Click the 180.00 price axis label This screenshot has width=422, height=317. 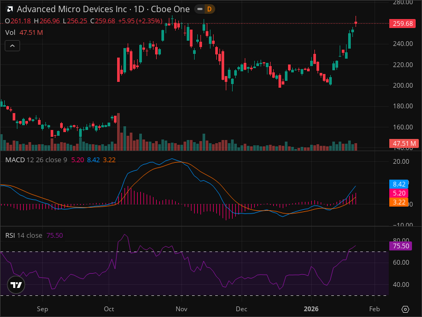402,106
